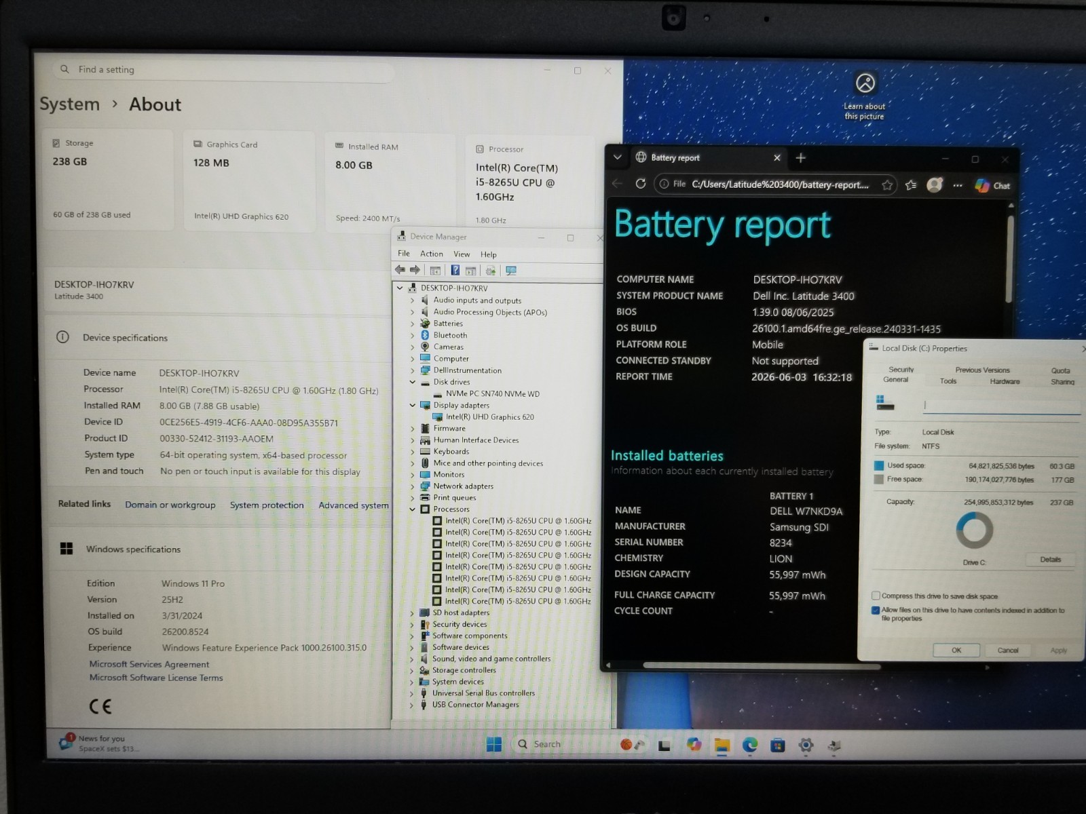
Task: Click the Find a setting search box
Action: [224, 69]
